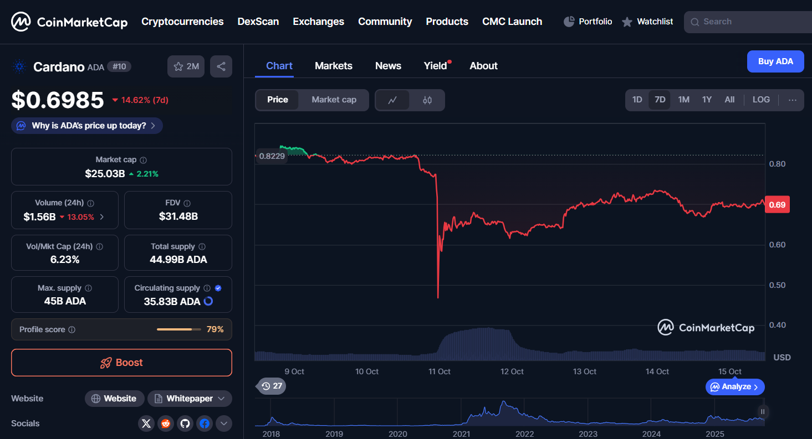Switch to the candlestick chart icon
The image size is (812, 439).
(x=427, y=100)
